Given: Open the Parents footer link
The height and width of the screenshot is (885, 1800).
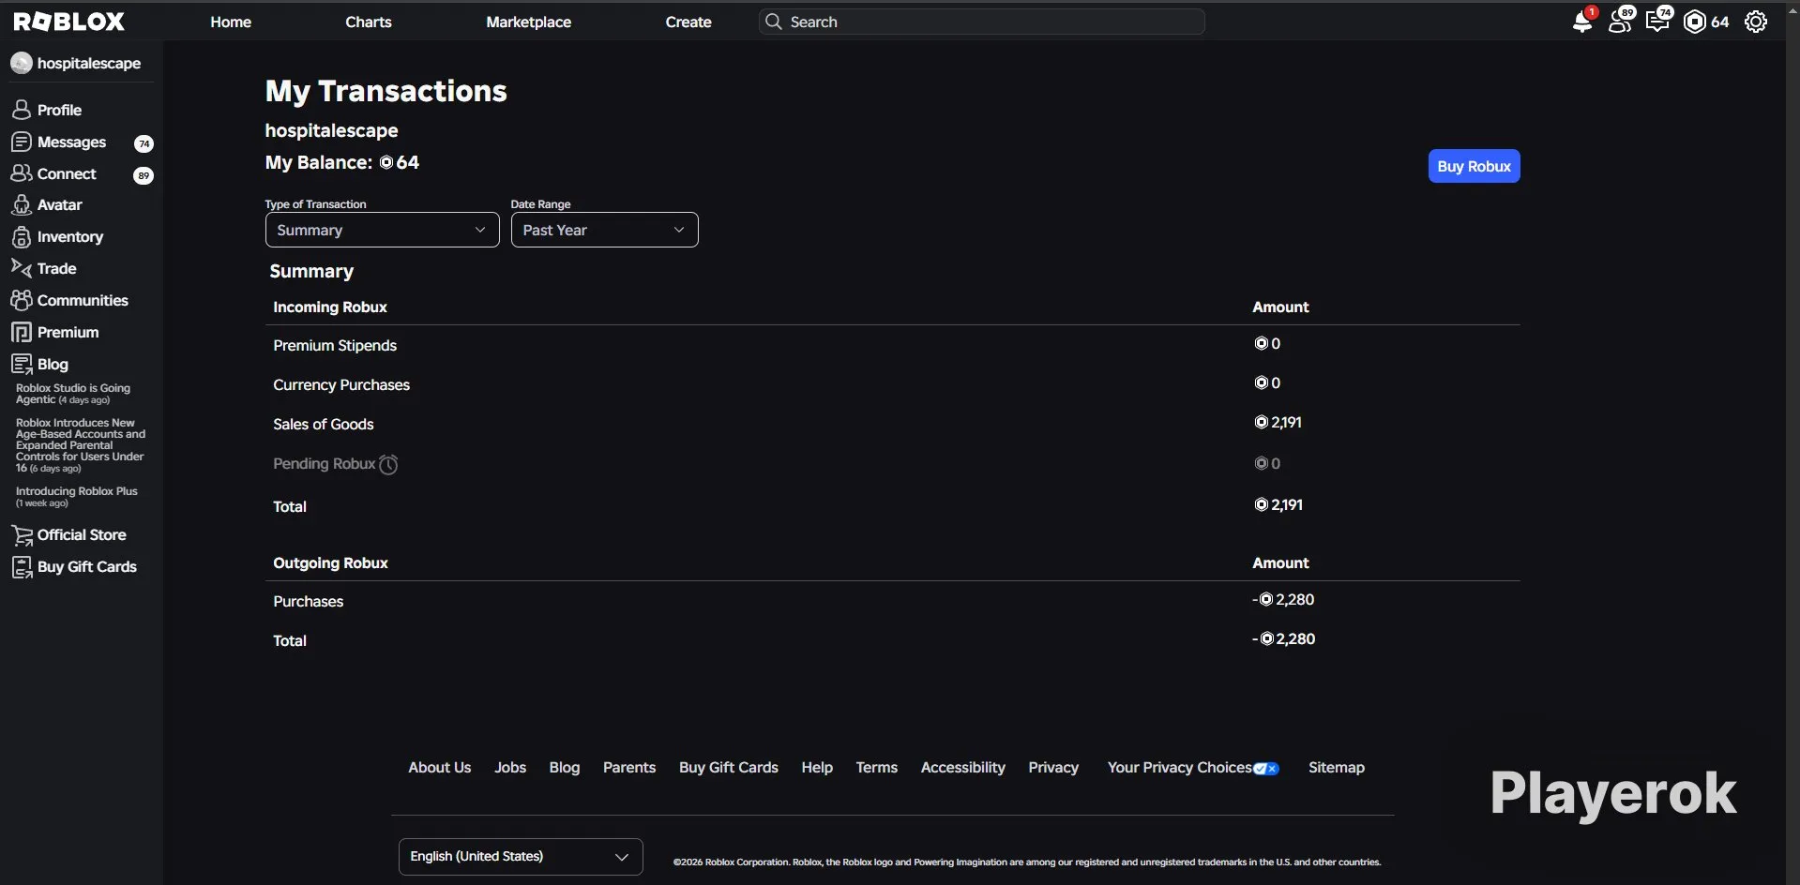Looking at the screenshot, I should 629,767.
